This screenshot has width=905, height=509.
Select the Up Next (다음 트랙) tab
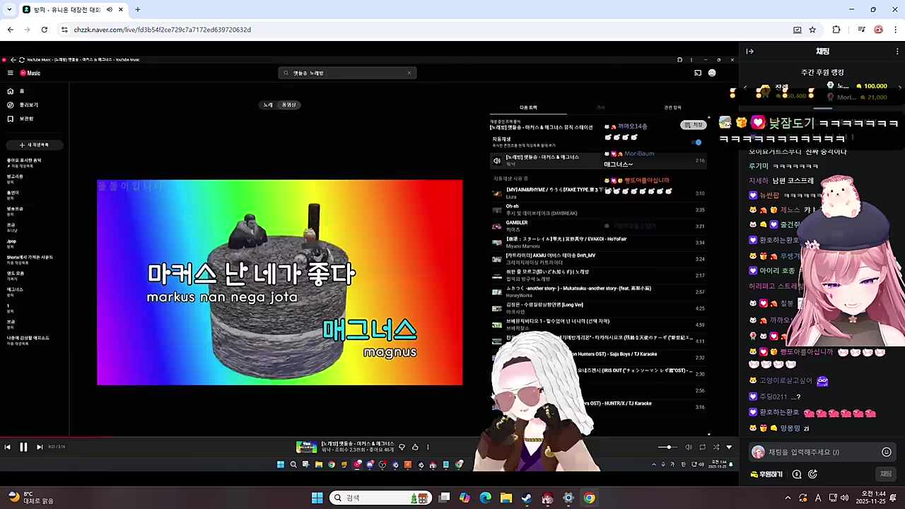tap(528, 107)
